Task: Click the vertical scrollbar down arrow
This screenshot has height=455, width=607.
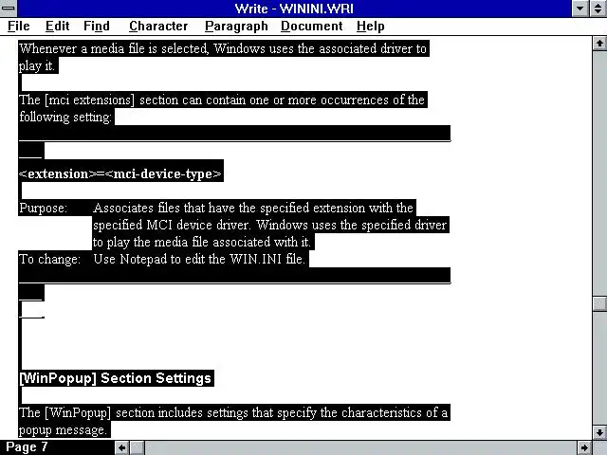Action: [x=599, y=432]
